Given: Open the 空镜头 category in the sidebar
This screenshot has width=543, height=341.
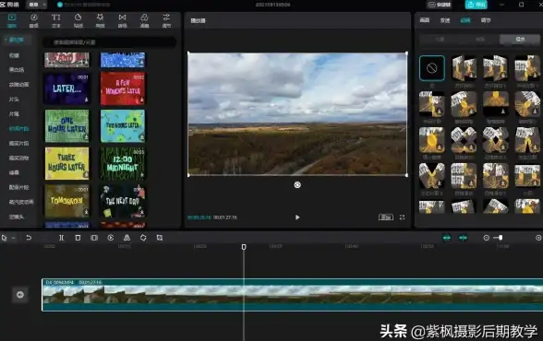Looking at the screenshot, I should (17, 217).
